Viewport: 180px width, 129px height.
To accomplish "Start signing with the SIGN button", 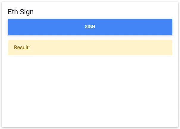I will 90,27.
